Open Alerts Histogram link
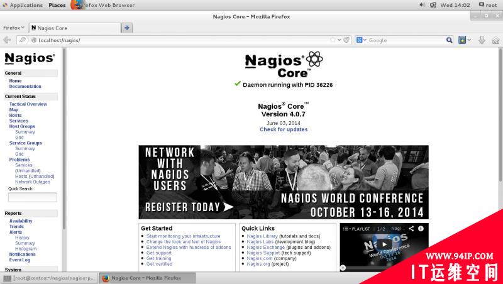Screen dimensions: 503x284 [26, 249]
